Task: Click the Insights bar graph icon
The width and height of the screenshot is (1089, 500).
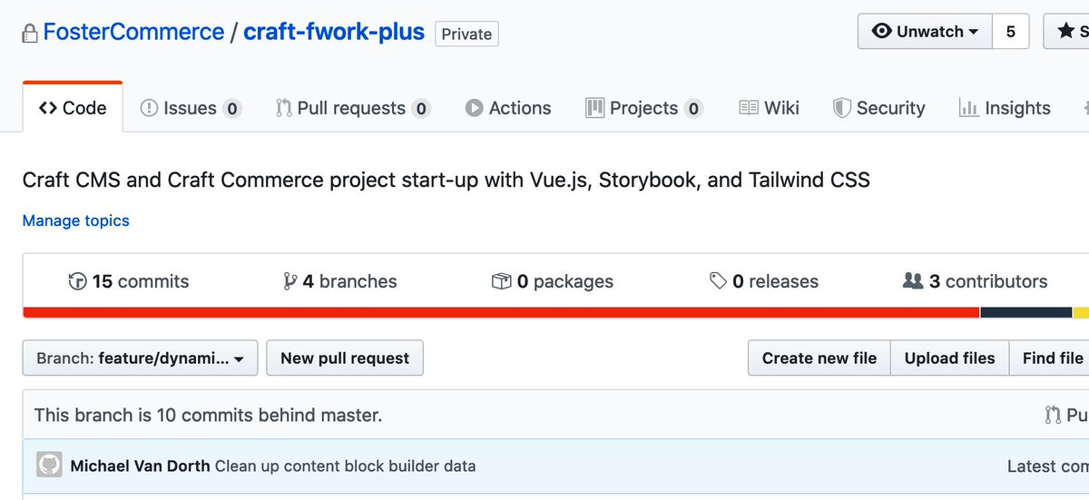Action: [x=968, y=108]
